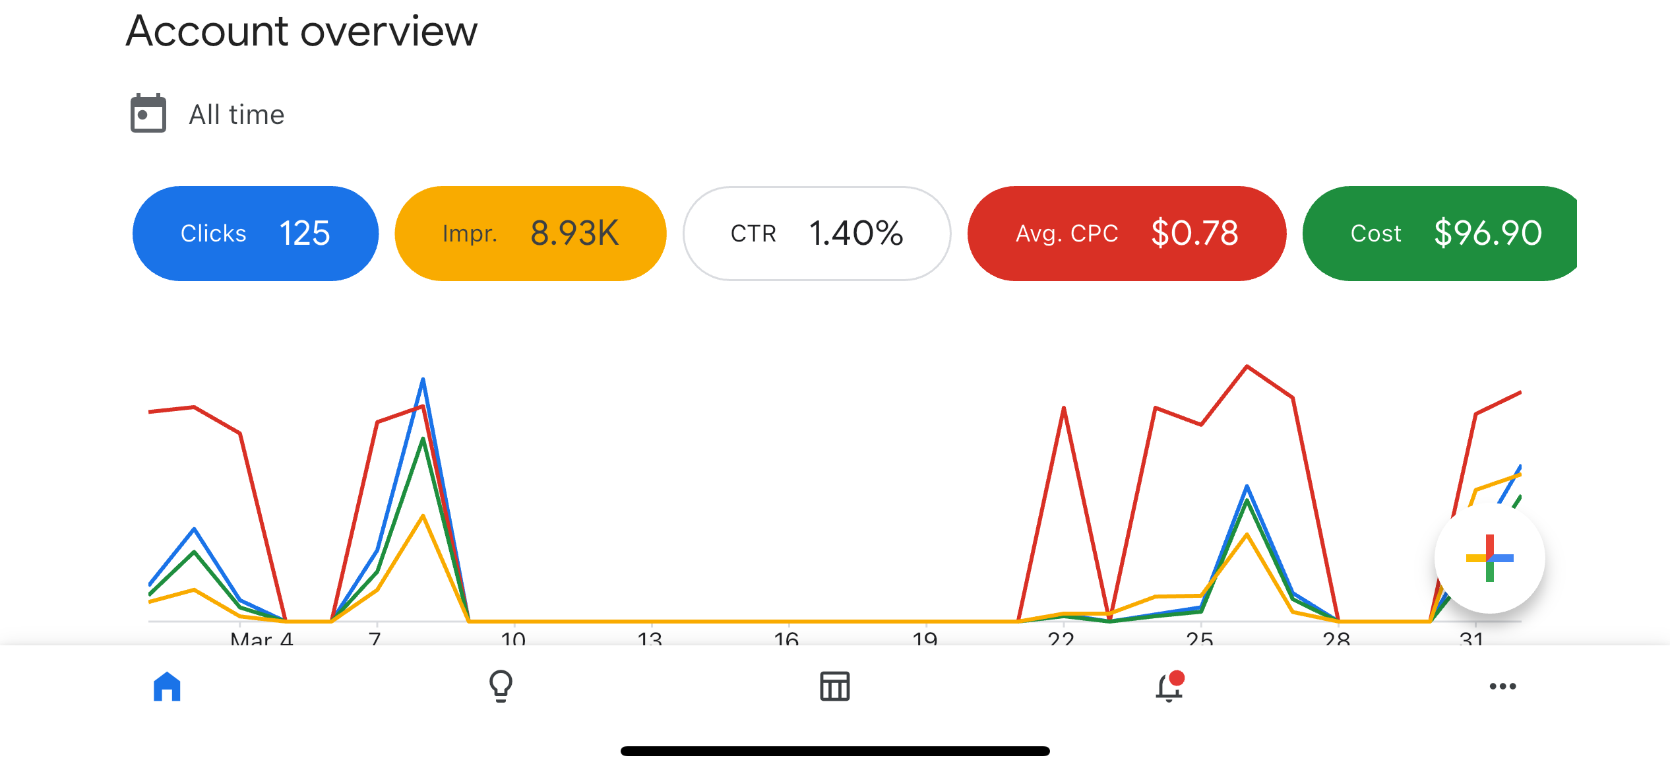The width and height of the screenshot is (1670, 772).
Task: Click the red Avg. CPC peak on the chart
Action: coord(1247,366)
